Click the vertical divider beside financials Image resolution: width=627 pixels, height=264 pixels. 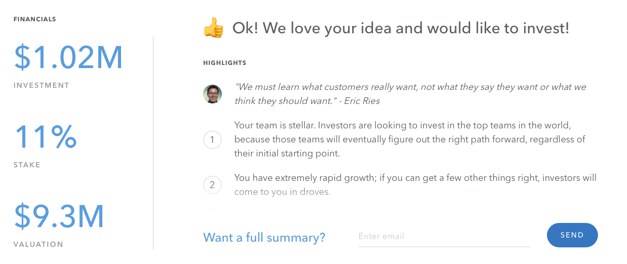pyautogui.click(x=153, y=143)
